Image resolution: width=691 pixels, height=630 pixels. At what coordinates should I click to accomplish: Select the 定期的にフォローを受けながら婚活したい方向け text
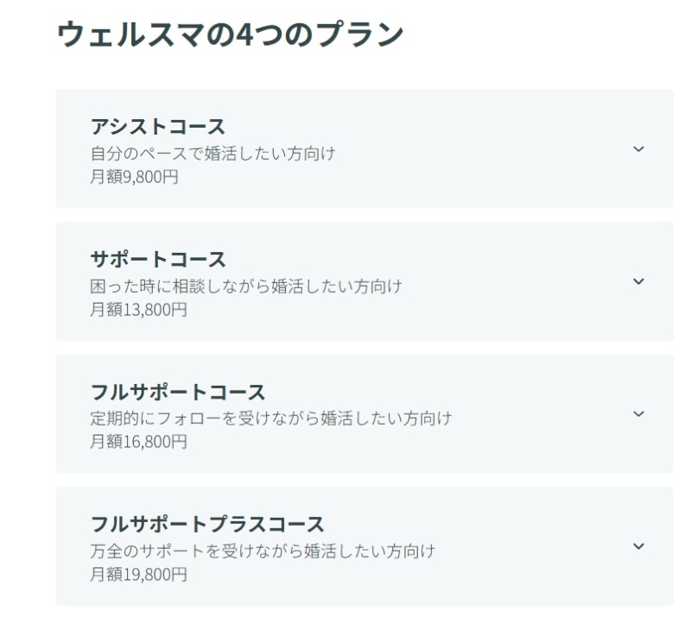(271, 419)
